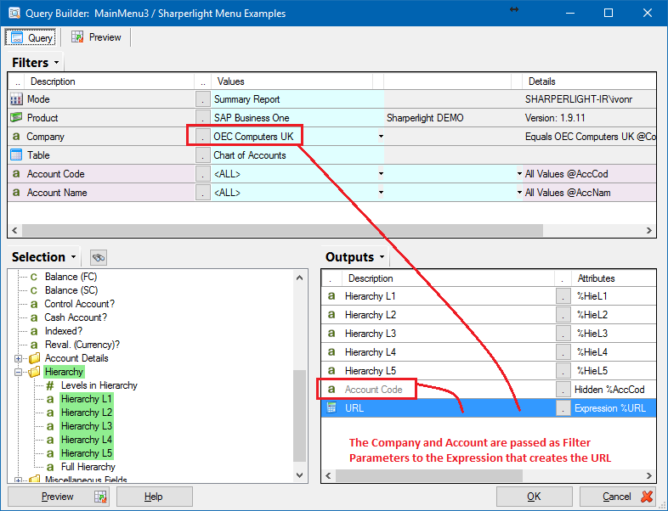Open the Account Code details dropdown arrow
Image resolution: width=668 pixels, height=511 pixels.
pos(519,174)
